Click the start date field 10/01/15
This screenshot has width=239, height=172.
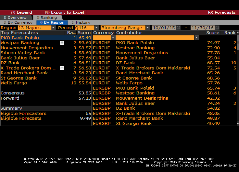(164, 28)
